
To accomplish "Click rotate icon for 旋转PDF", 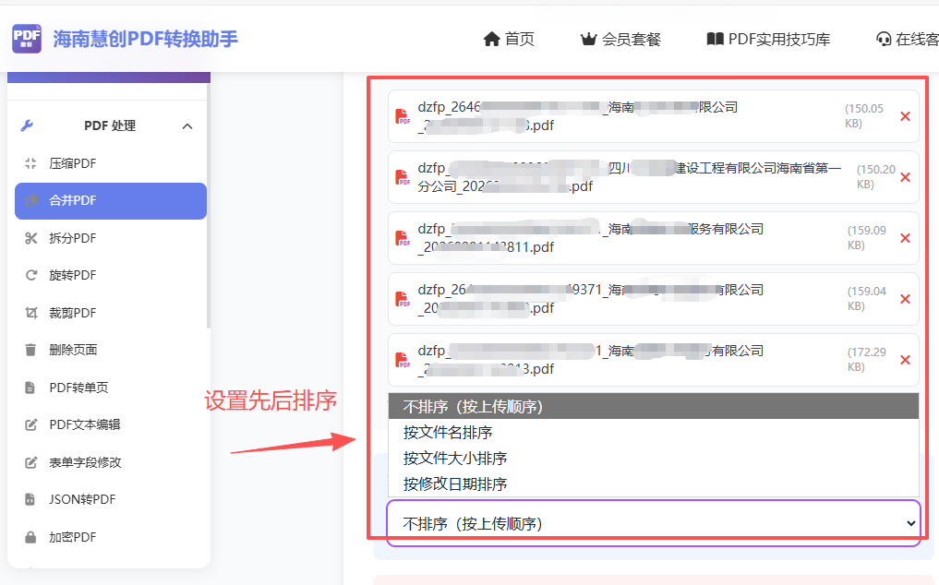I will pos(31,276).
